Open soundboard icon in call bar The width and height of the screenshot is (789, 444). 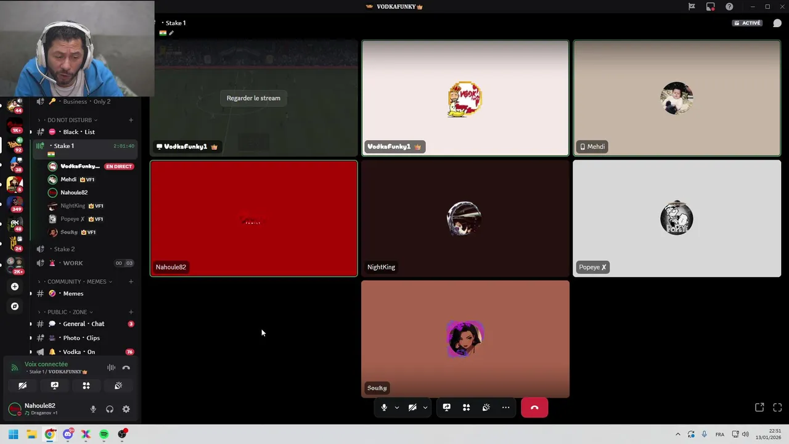[486, 408]
